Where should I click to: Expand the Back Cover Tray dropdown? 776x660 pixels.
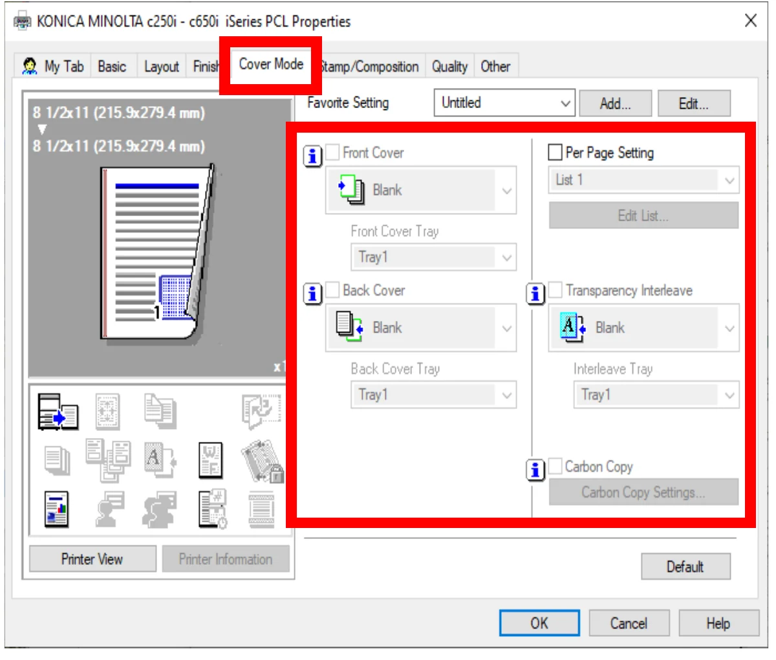pyautogui.click(x=433, y=395)
